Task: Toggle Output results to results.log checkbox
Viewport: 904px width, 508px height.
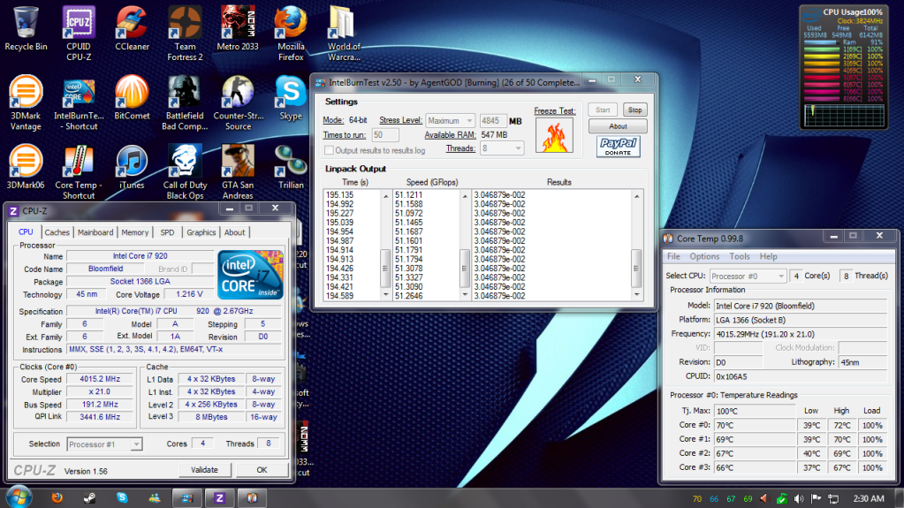Action: (329, 150)
